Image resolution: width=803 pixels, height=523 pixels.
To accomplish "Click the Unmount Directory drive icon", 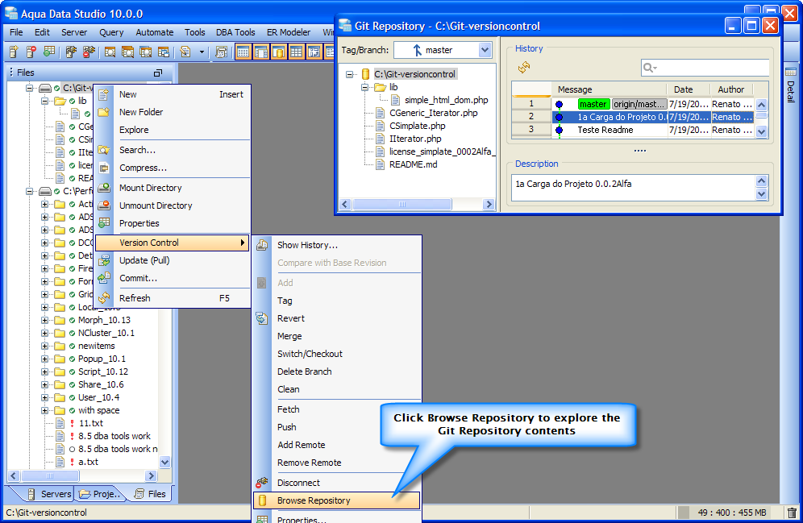I will [x=104, y=205].
